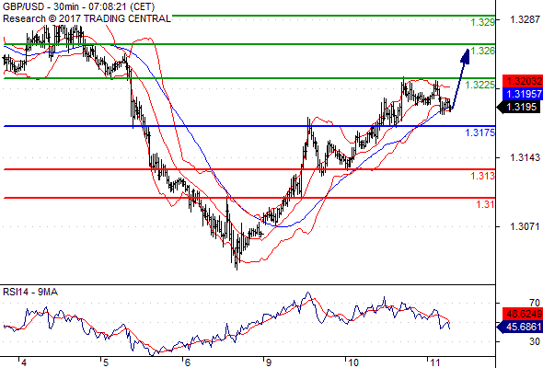The image size is (543, 368).
Task: Select the blue 1.3175 pivot label
Action: [480, 132]
